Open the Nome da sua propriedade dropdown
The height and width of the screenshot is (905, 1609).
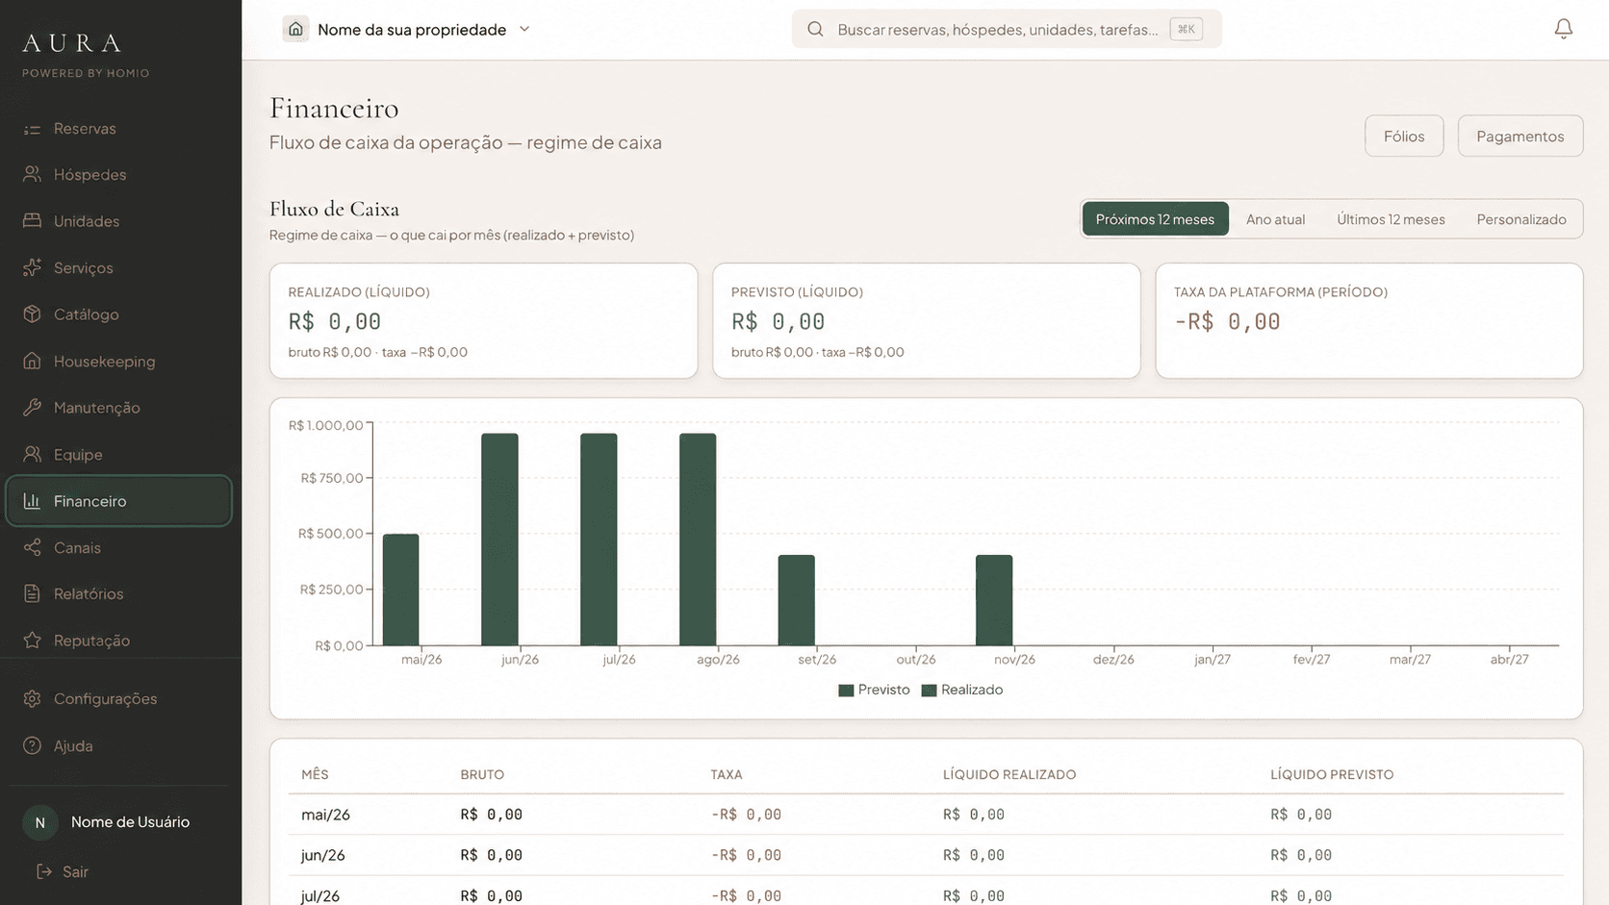click(408, 29)
